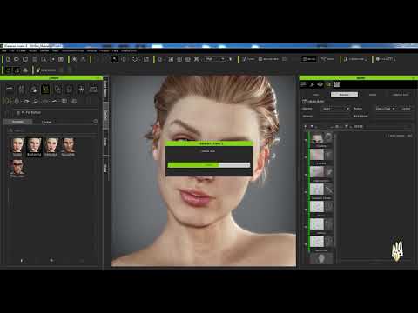The width and height of the screenshot is (418, 313).
Task: Open the Actor body category icon in the Content panel
Action: (22, 89)
